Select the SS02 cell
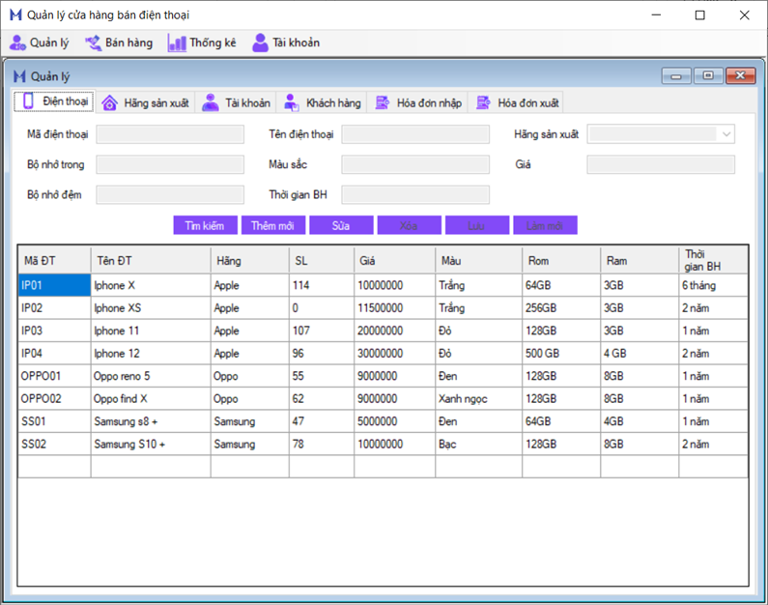This screenshot has width=768, height=605. point(54,444)
